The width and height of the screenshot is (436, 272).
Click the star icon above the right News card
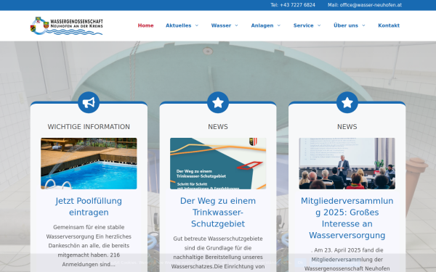point(347,102)
